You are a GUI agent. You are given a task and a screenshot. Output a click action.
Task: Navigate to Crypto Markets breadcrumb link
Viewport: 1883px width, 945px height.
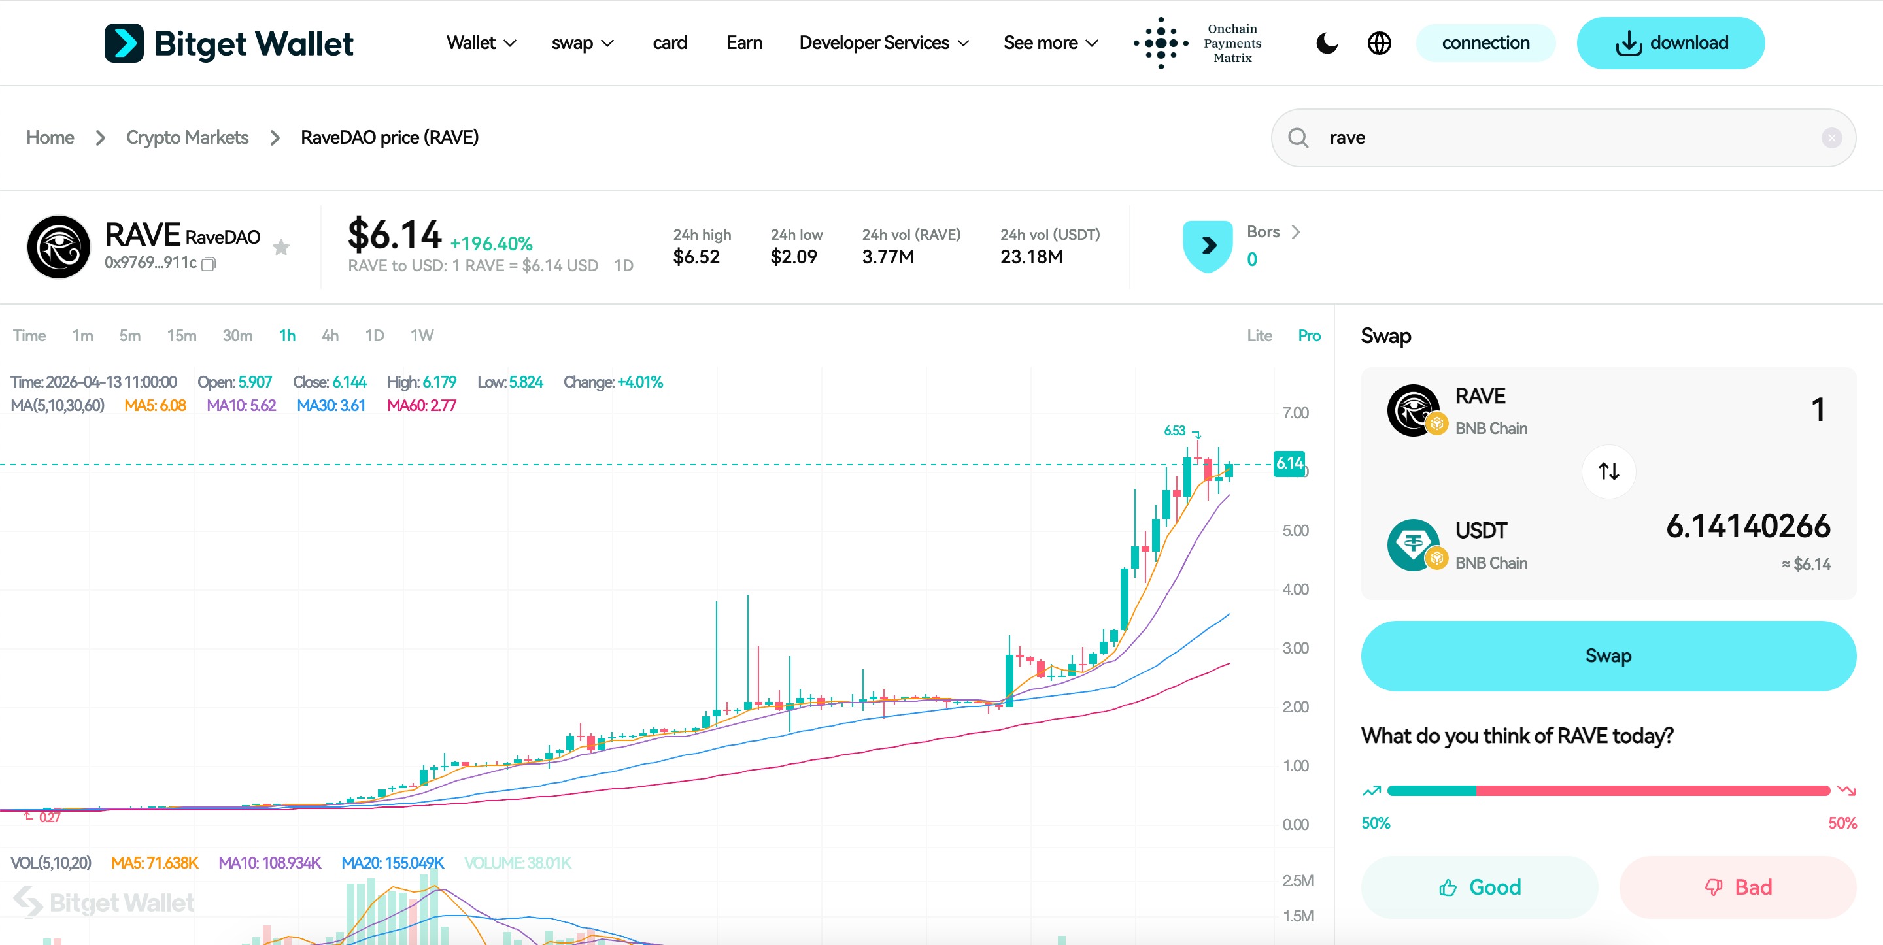tap(187, 137)
